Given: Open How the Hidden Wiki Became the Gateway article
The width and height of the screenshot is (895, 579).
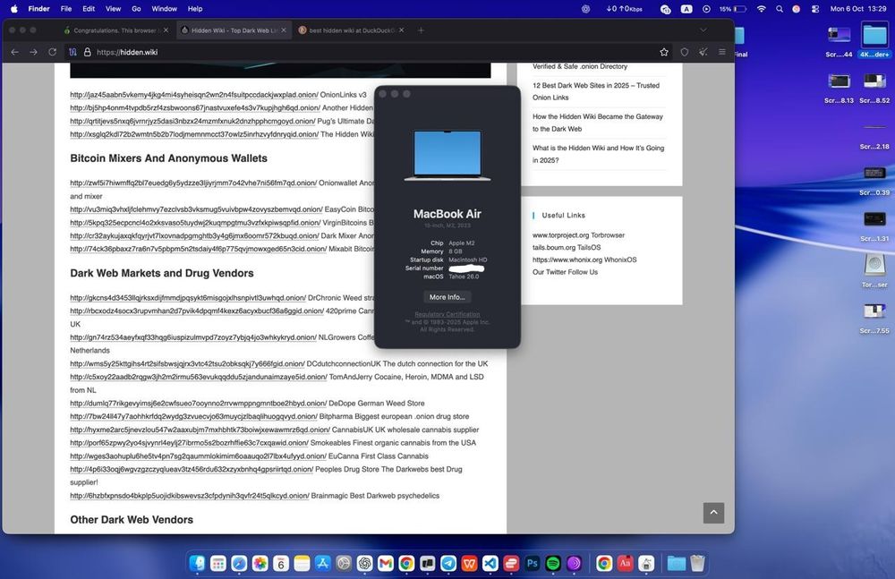Looking at the screenshot, I should (x=598, y=123).
